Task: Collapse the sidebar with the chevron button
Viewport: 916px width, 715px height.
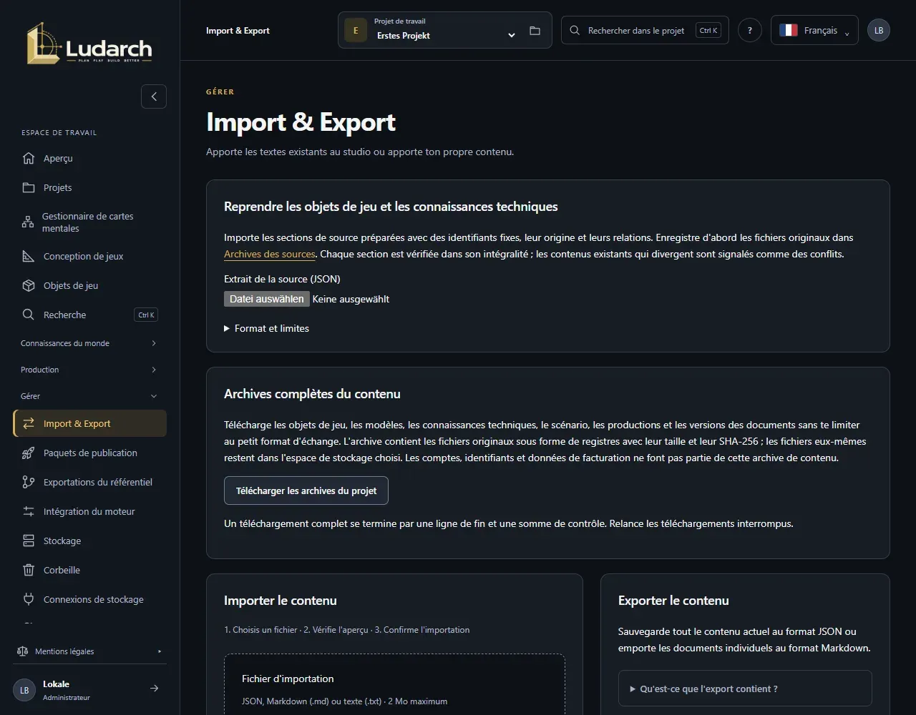Action: pos(154,97)
